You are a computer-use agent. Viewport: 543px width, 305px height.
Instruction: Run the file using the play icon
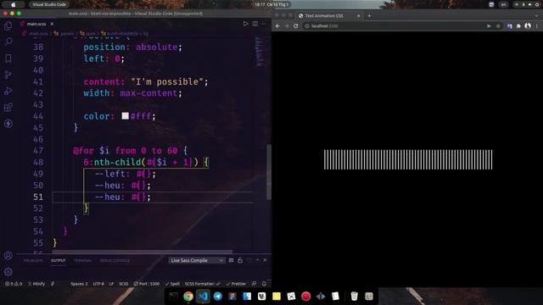pos(245,24)
